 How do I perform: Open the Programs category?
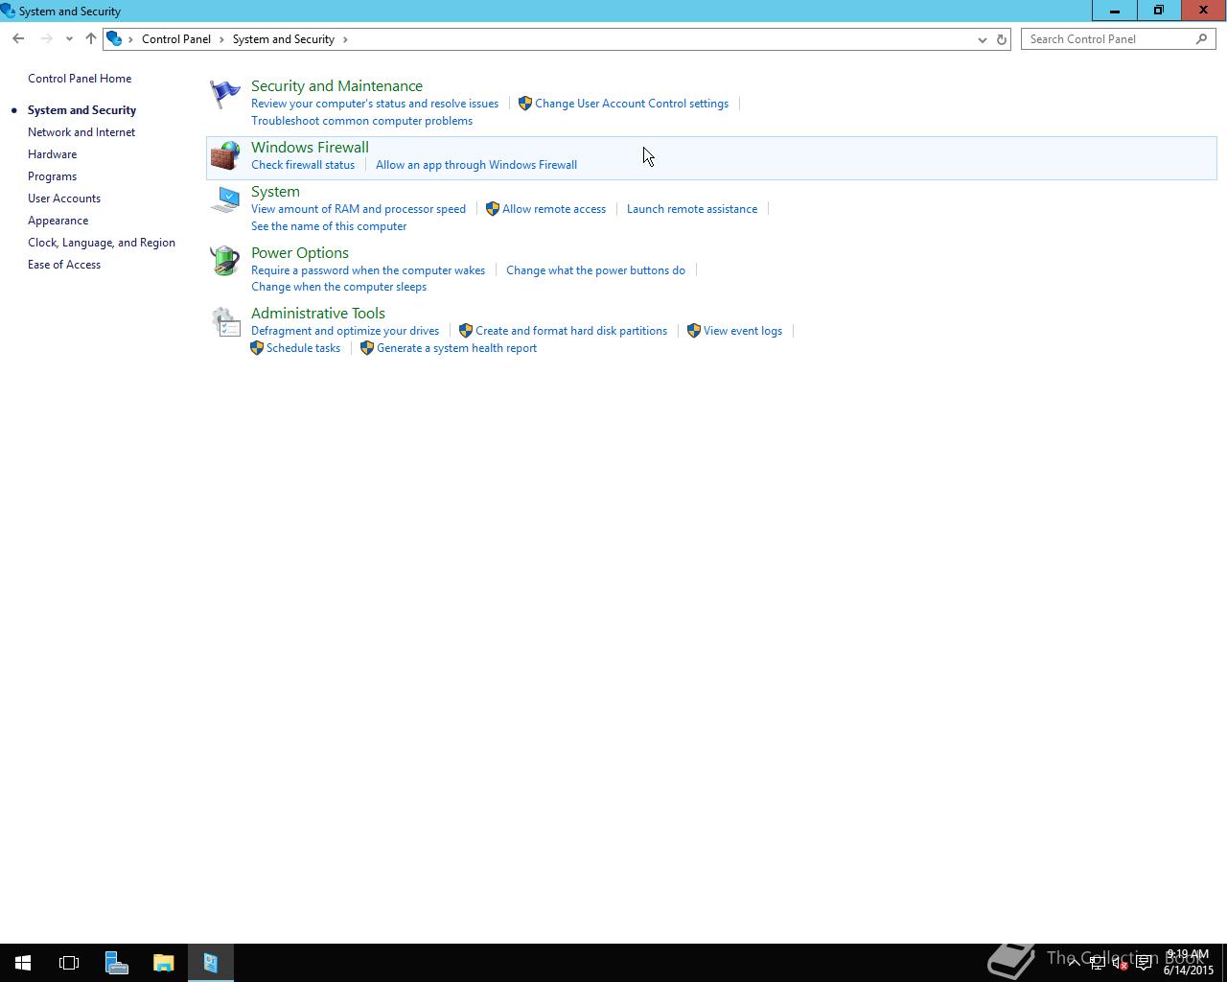(x=52, y=176)
